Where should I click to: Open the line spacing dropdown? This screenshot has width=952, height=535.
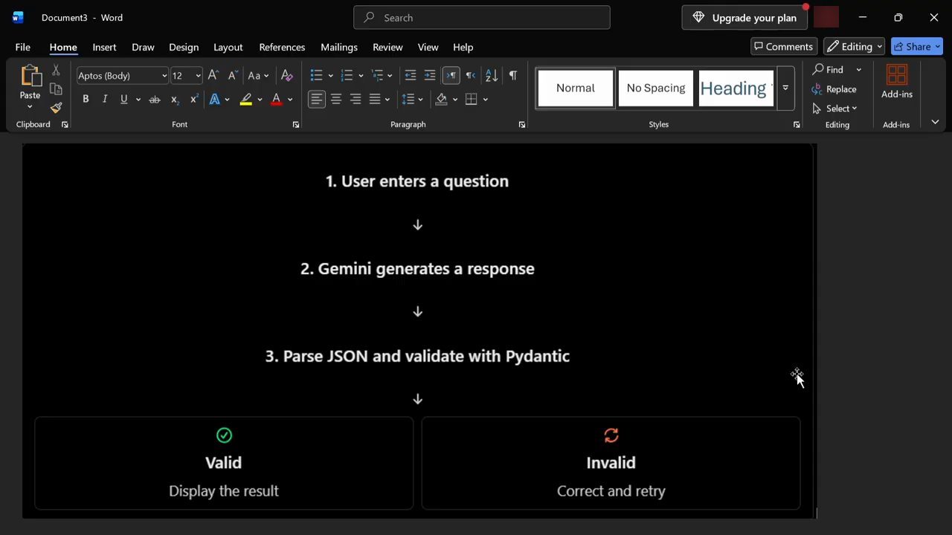tap(412, 99)
